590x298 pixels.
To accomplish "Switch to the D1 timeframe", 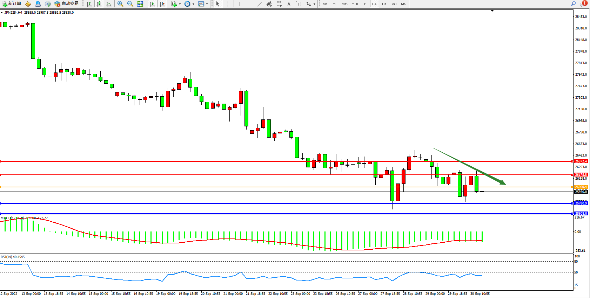I will [384, 4].
